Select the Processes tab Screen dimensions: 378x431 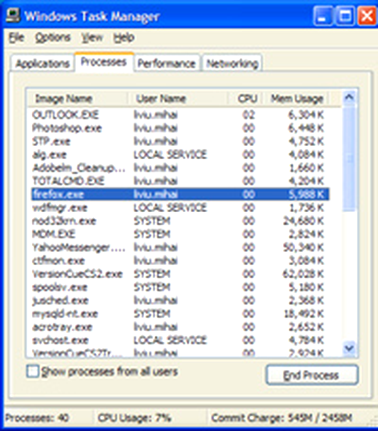[104, 62]
